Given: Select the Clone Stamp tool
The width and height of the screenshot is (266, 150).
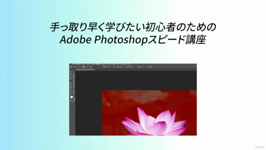Looking at the screenshot, I should (x=74, y=81).
